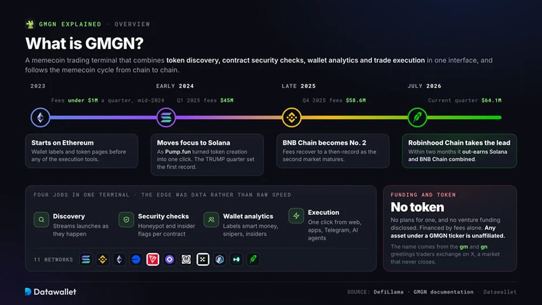Choose the red Tron icon in the networks row

(153, 260)
